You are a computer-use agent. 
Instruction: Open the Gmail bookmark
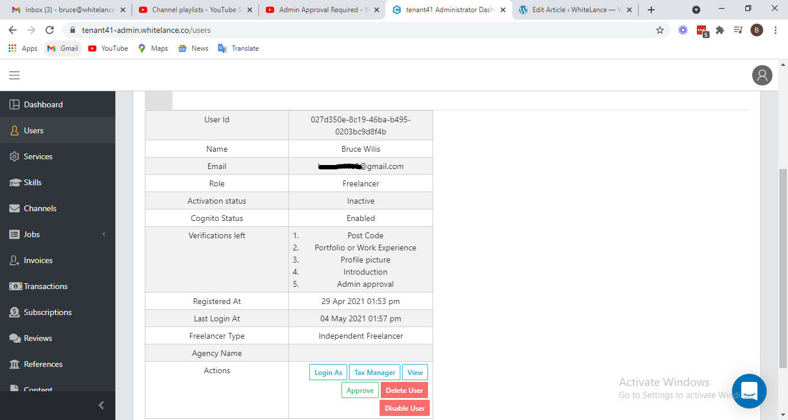(62, 48)
